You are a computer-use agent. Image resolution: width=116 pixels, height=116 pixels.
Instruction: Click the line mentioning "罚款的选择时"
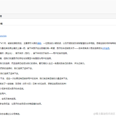[16, 68]
